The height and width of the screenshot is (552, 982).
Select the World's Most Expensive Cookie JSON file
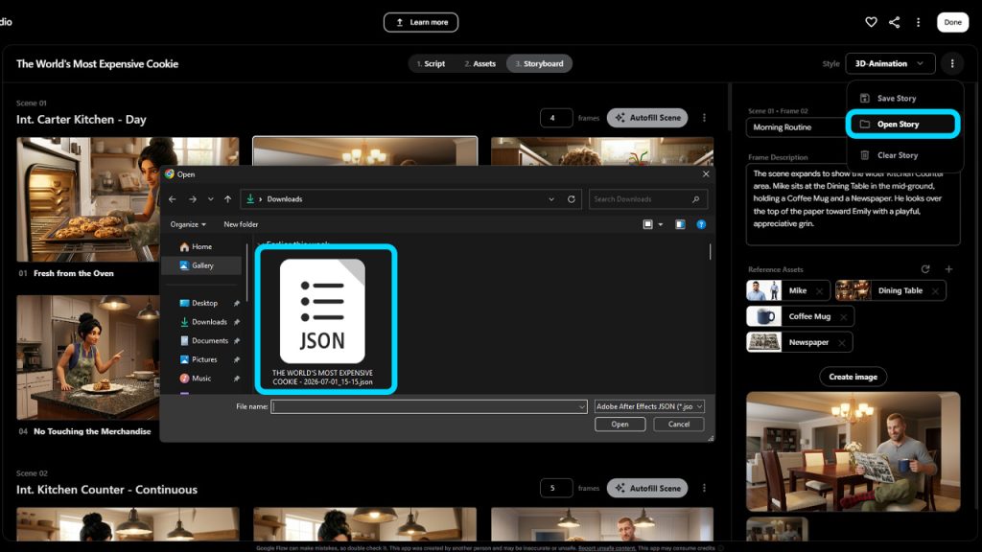click(x=322, y=320)
